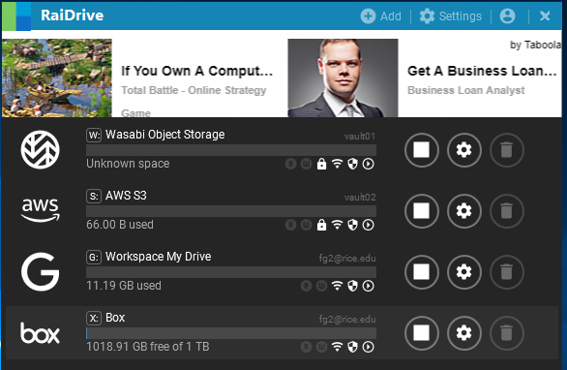Toggle read-only R indicator on Wasabi drive
This screenshot has height=370, width=567.
290,164
